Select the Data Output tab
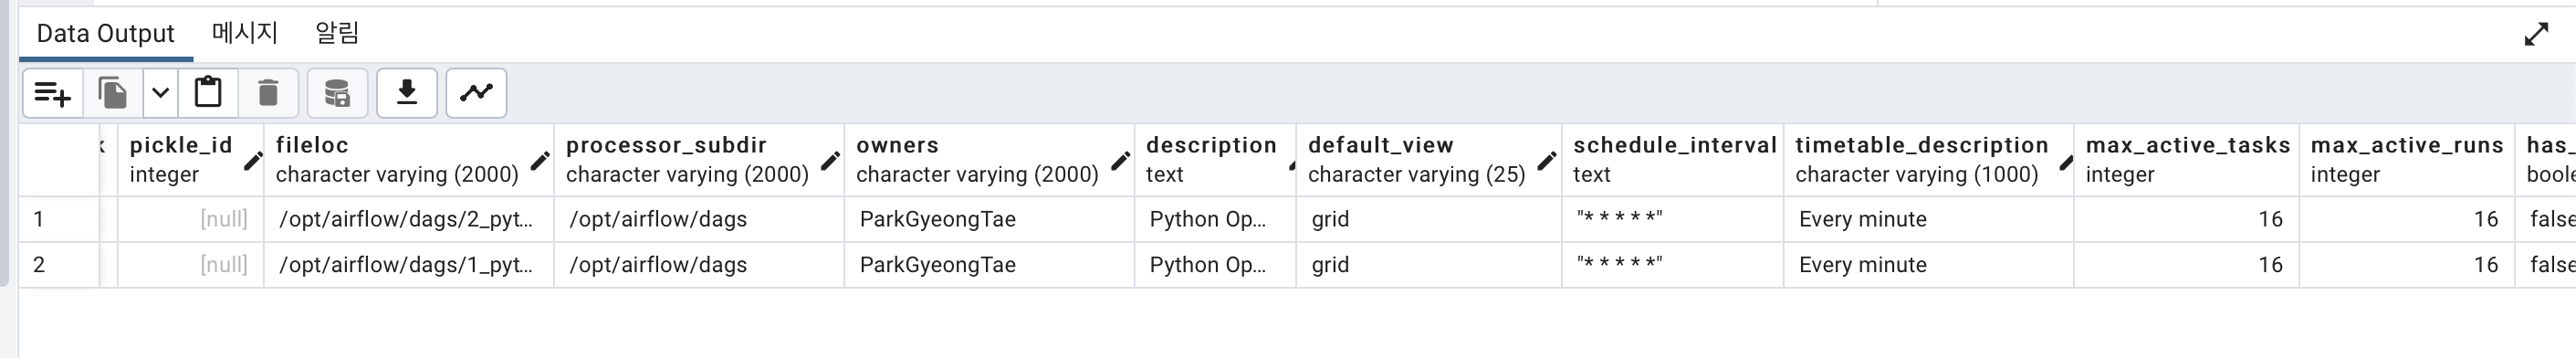2576x358 pixels. (x=106, y=33)
